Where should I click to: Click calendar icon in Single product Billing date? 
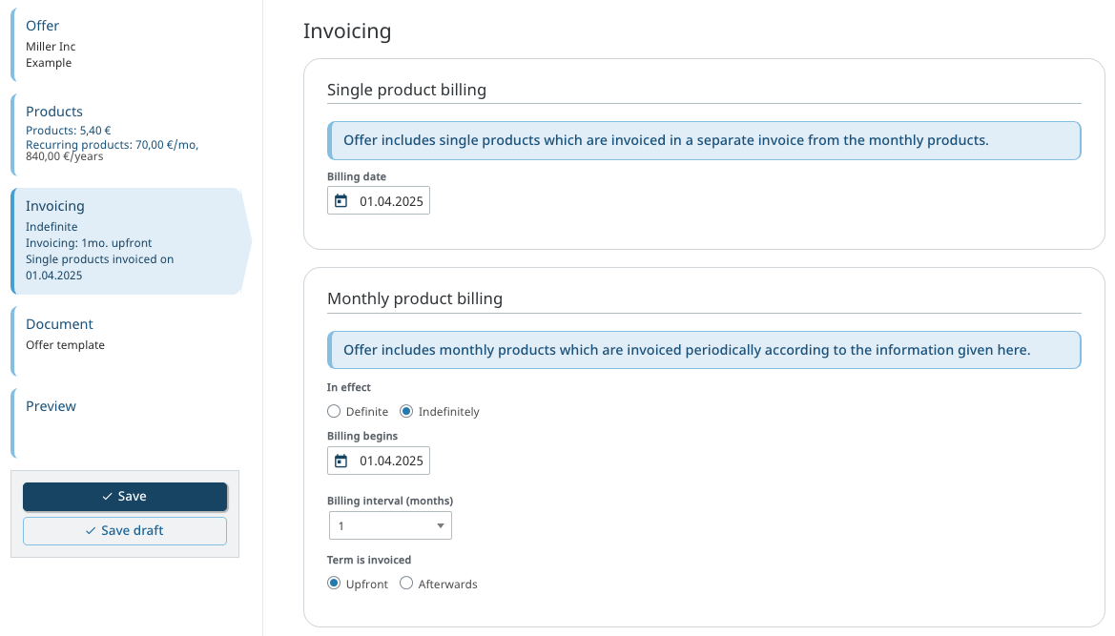(341, 201)
